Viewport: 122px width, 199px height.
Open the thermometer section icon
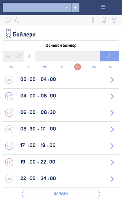(93, 20)
